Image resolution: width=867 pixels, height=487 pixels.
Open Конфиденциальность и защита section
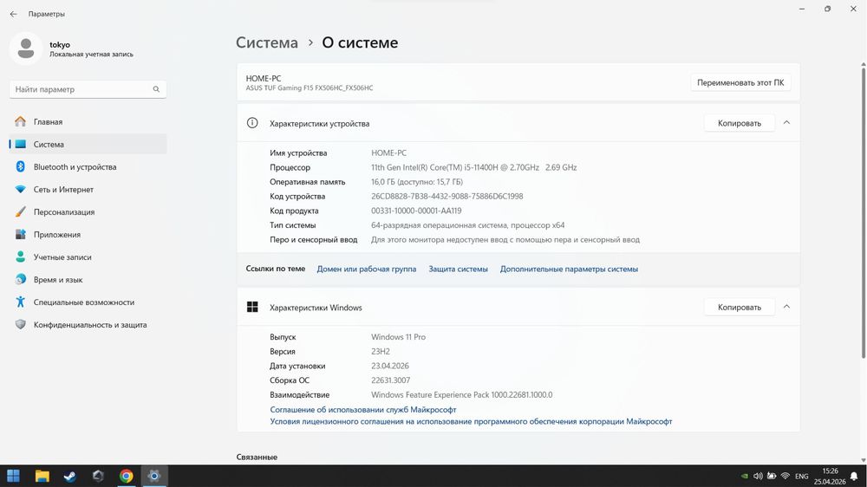coord(88,325)
